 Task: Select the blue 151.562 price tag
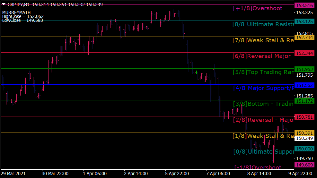304,85
